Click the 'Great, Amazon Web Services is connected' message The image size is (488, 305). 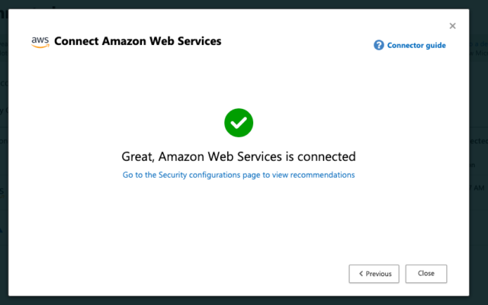[239, 156]
